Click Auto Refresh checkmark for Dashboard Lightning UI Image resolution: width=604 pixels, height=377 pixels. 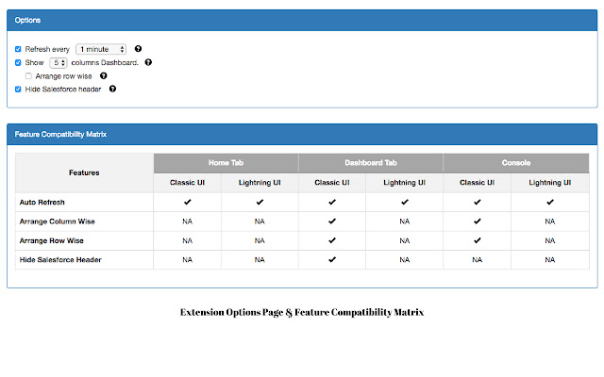(405, 202)
